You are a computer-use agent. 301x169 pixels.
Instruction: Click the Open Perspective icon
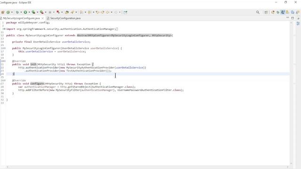coord(266,12)
